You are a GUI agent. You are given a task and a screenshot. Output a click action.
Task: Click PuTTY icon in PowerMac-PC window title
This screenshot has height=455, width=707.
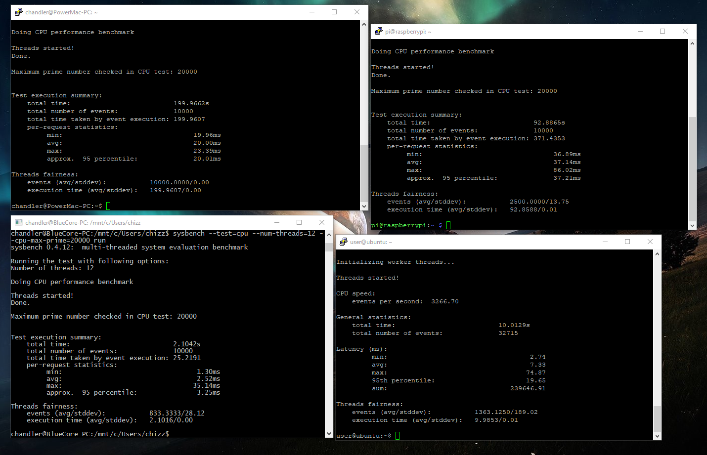click(x=19, y=12)
